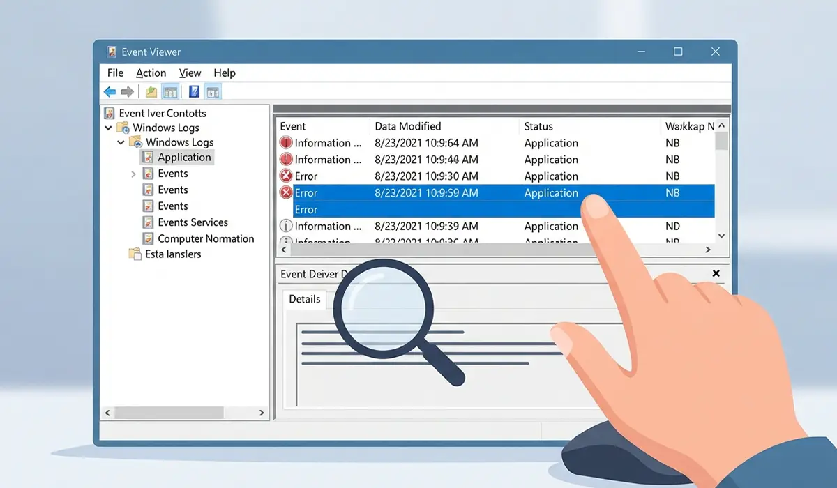Click the info icon of the 10:9:39 AM event
The height and width of the screenshot is (488, 837).
(286, 226)
